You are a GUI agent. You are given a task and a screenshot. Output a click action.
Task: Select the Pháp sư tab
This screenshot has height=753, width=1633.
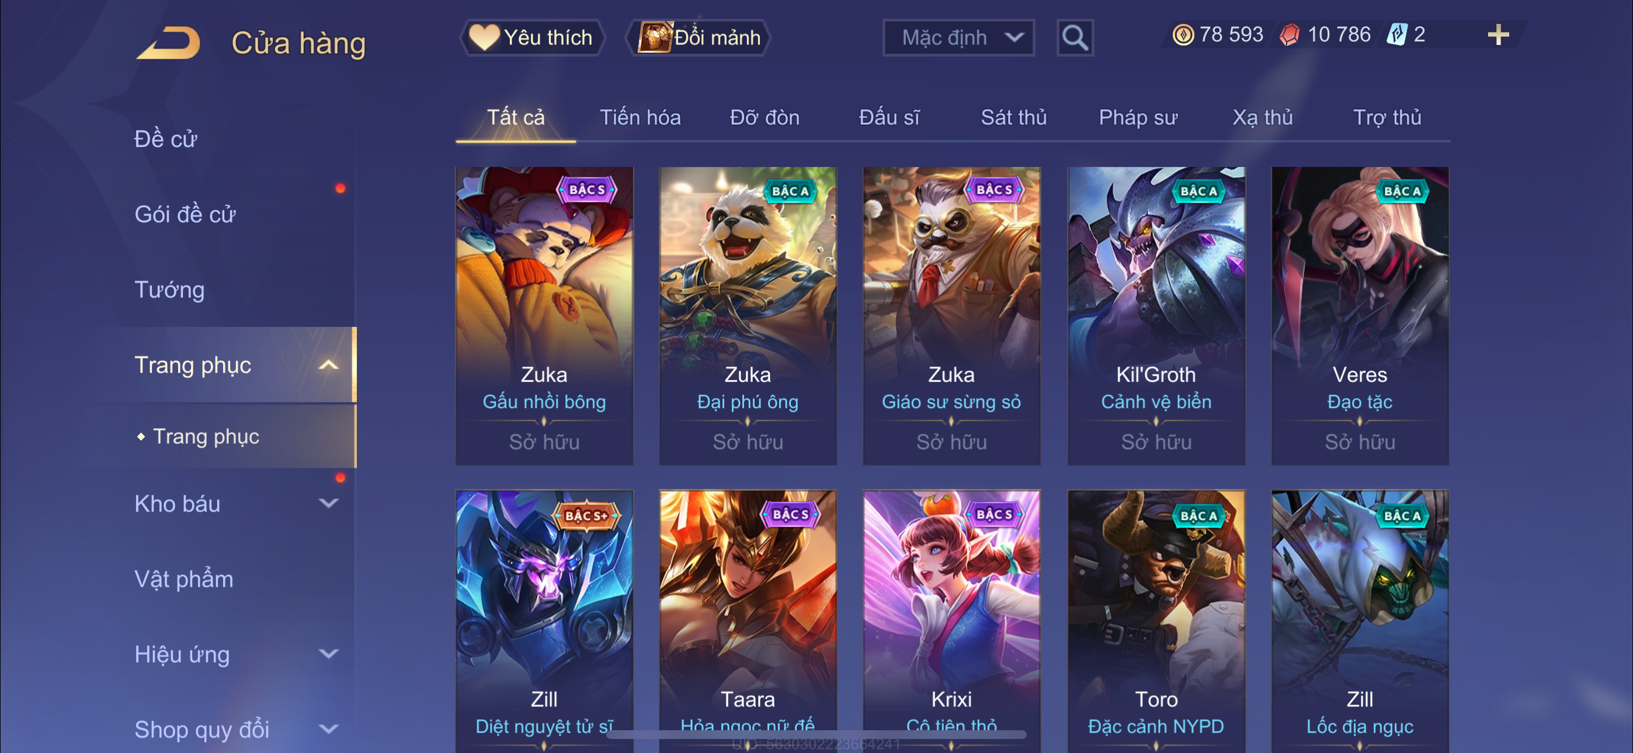coord(1138,117)
